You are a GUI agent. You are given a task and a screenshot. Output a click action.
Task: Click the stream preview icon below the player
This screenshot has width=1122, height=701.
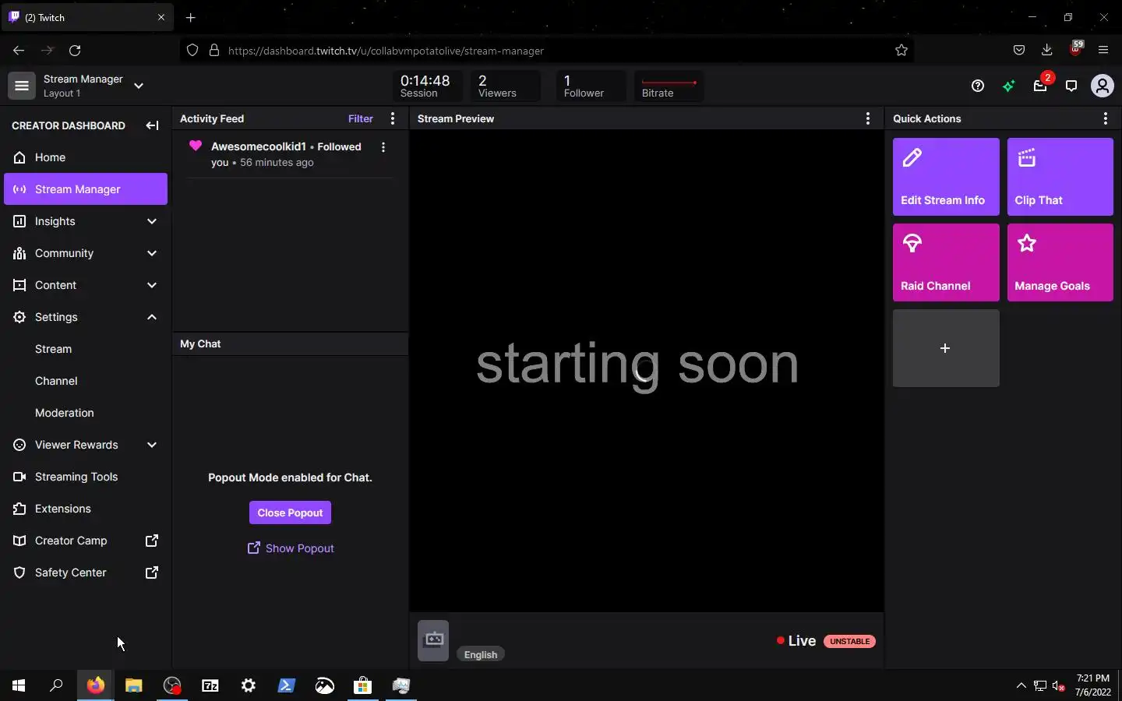(433, 640)
